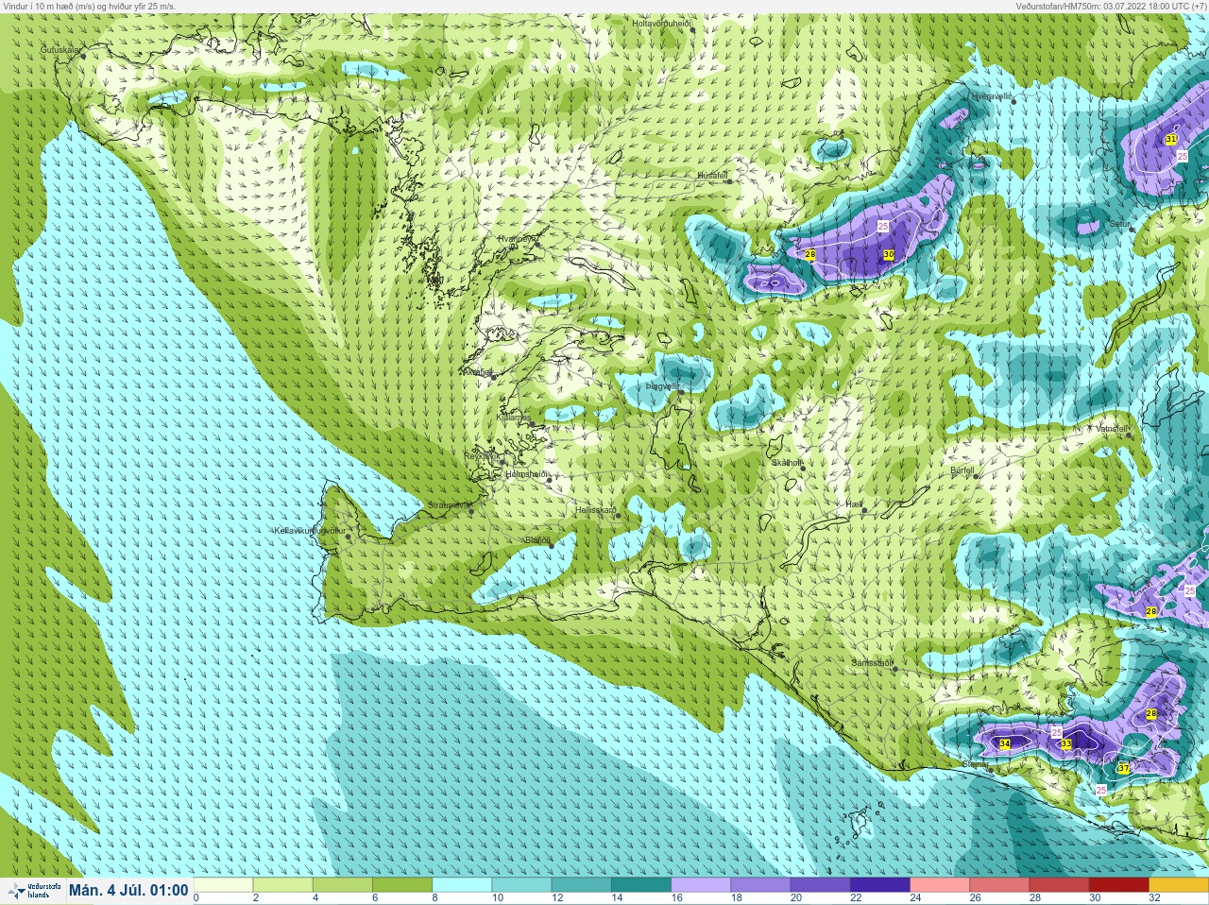Viewport: 1209px width, 905px height.
Task: Click the 24–26 m/s pink legend swatch
Action: click(x=940, y=886)
